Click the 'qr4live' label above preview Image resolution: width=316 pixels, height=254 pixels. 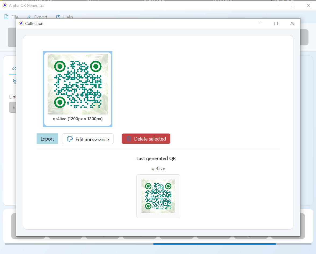[x=158, y=168]
